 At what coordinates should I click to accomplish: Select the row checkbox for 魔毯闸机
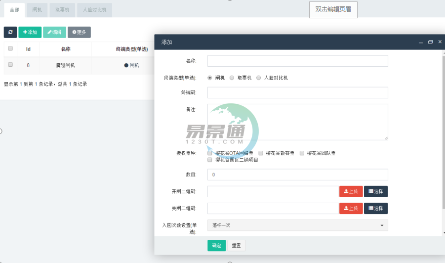click(x=10, y=65)
